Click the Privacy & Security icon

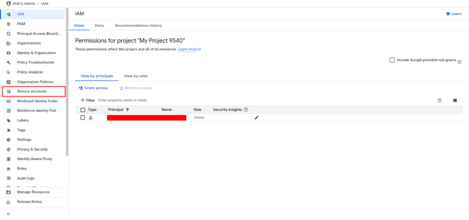(x=8, y=149)
